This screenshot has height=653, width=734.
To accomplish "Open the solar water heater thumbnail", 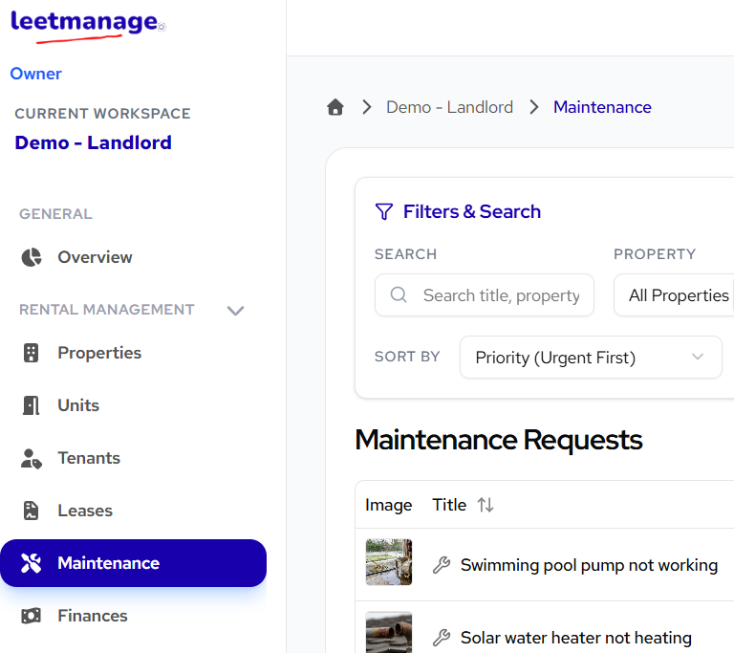I will click(x=389, y=632).
